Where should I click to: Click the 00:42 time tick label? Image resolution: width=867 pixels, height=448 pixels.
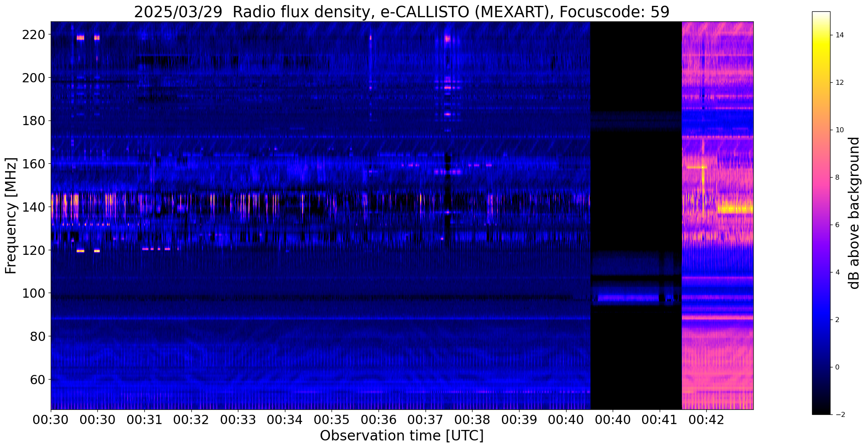click(707, 419)
